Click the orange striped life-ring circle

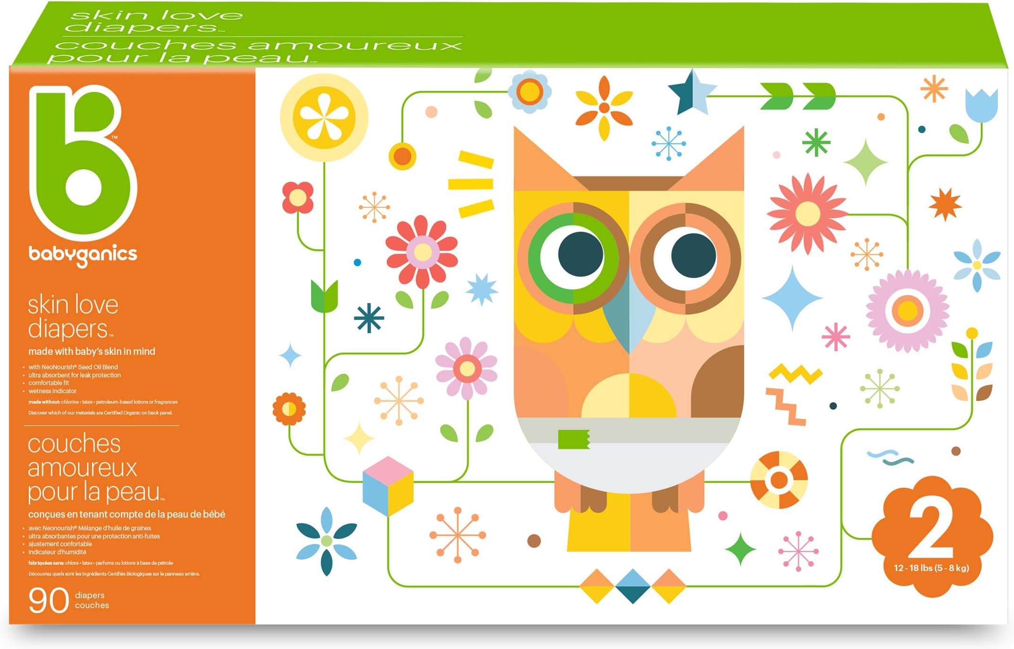779,480
